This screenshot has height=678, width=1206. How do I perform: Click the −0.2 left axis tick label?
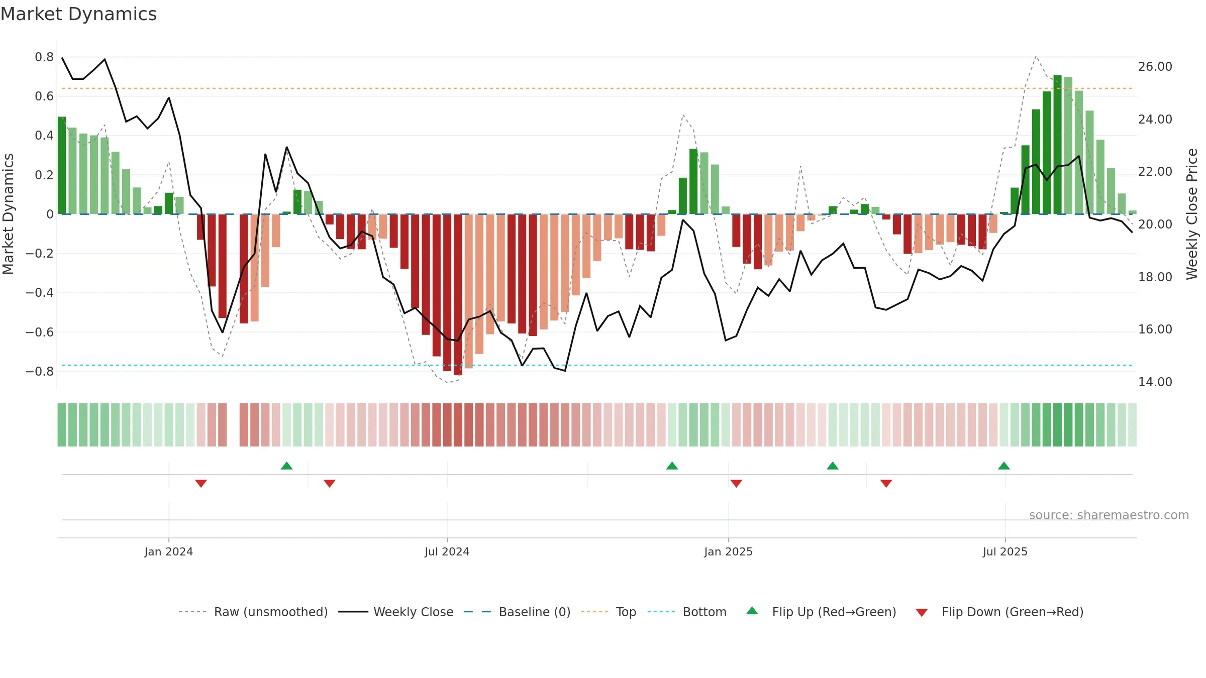coord(40,254)
